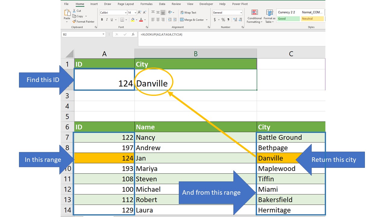Open Font group dialog launcher
The width and height of the screenshot is (386, 217).
pyautogui.click(x=146, y=27)
